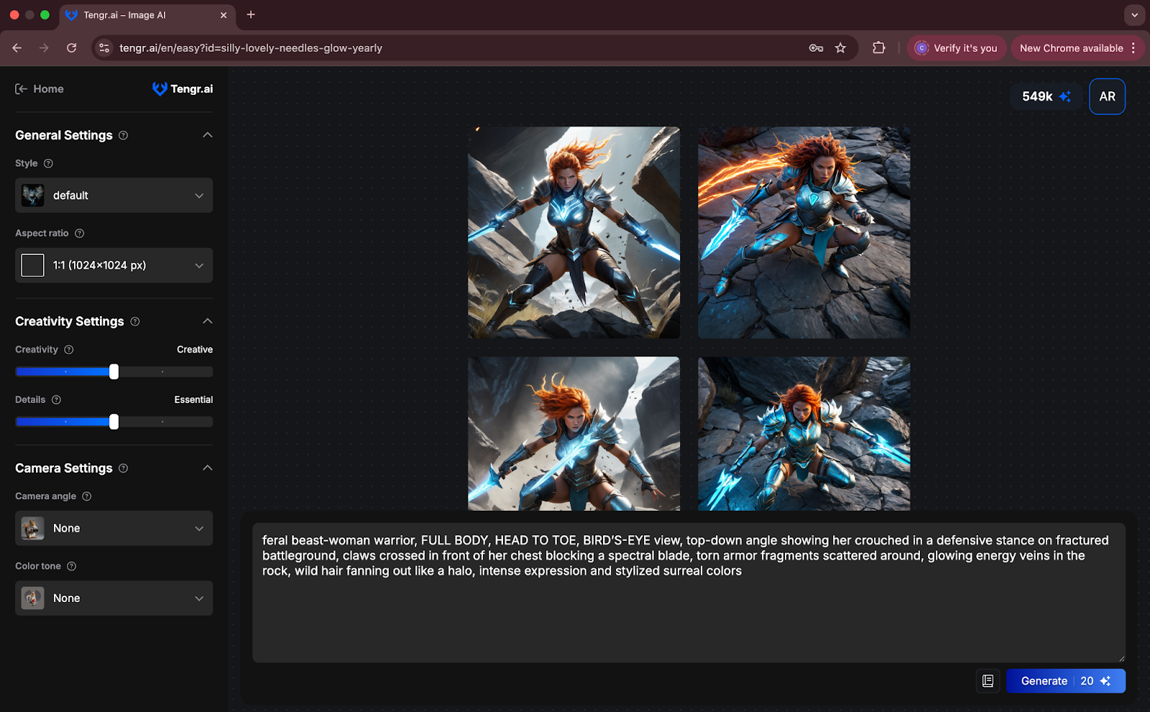Click the Generate button
The height and width of the screenshot is (712, 1150).
tap(1065, 680)
